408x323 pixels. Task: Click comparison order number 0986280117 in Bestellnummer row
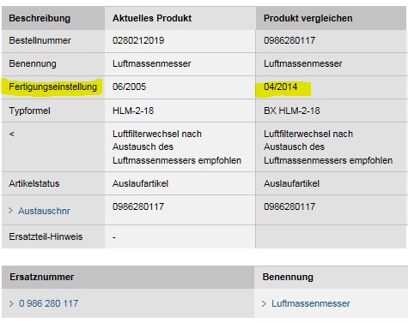(289, 40)
